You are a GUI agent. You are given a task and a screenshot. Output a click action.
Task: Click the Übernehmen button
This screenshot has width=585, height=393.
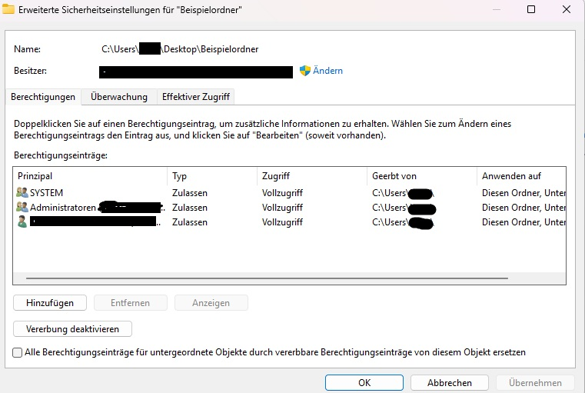tap(535, 382)
